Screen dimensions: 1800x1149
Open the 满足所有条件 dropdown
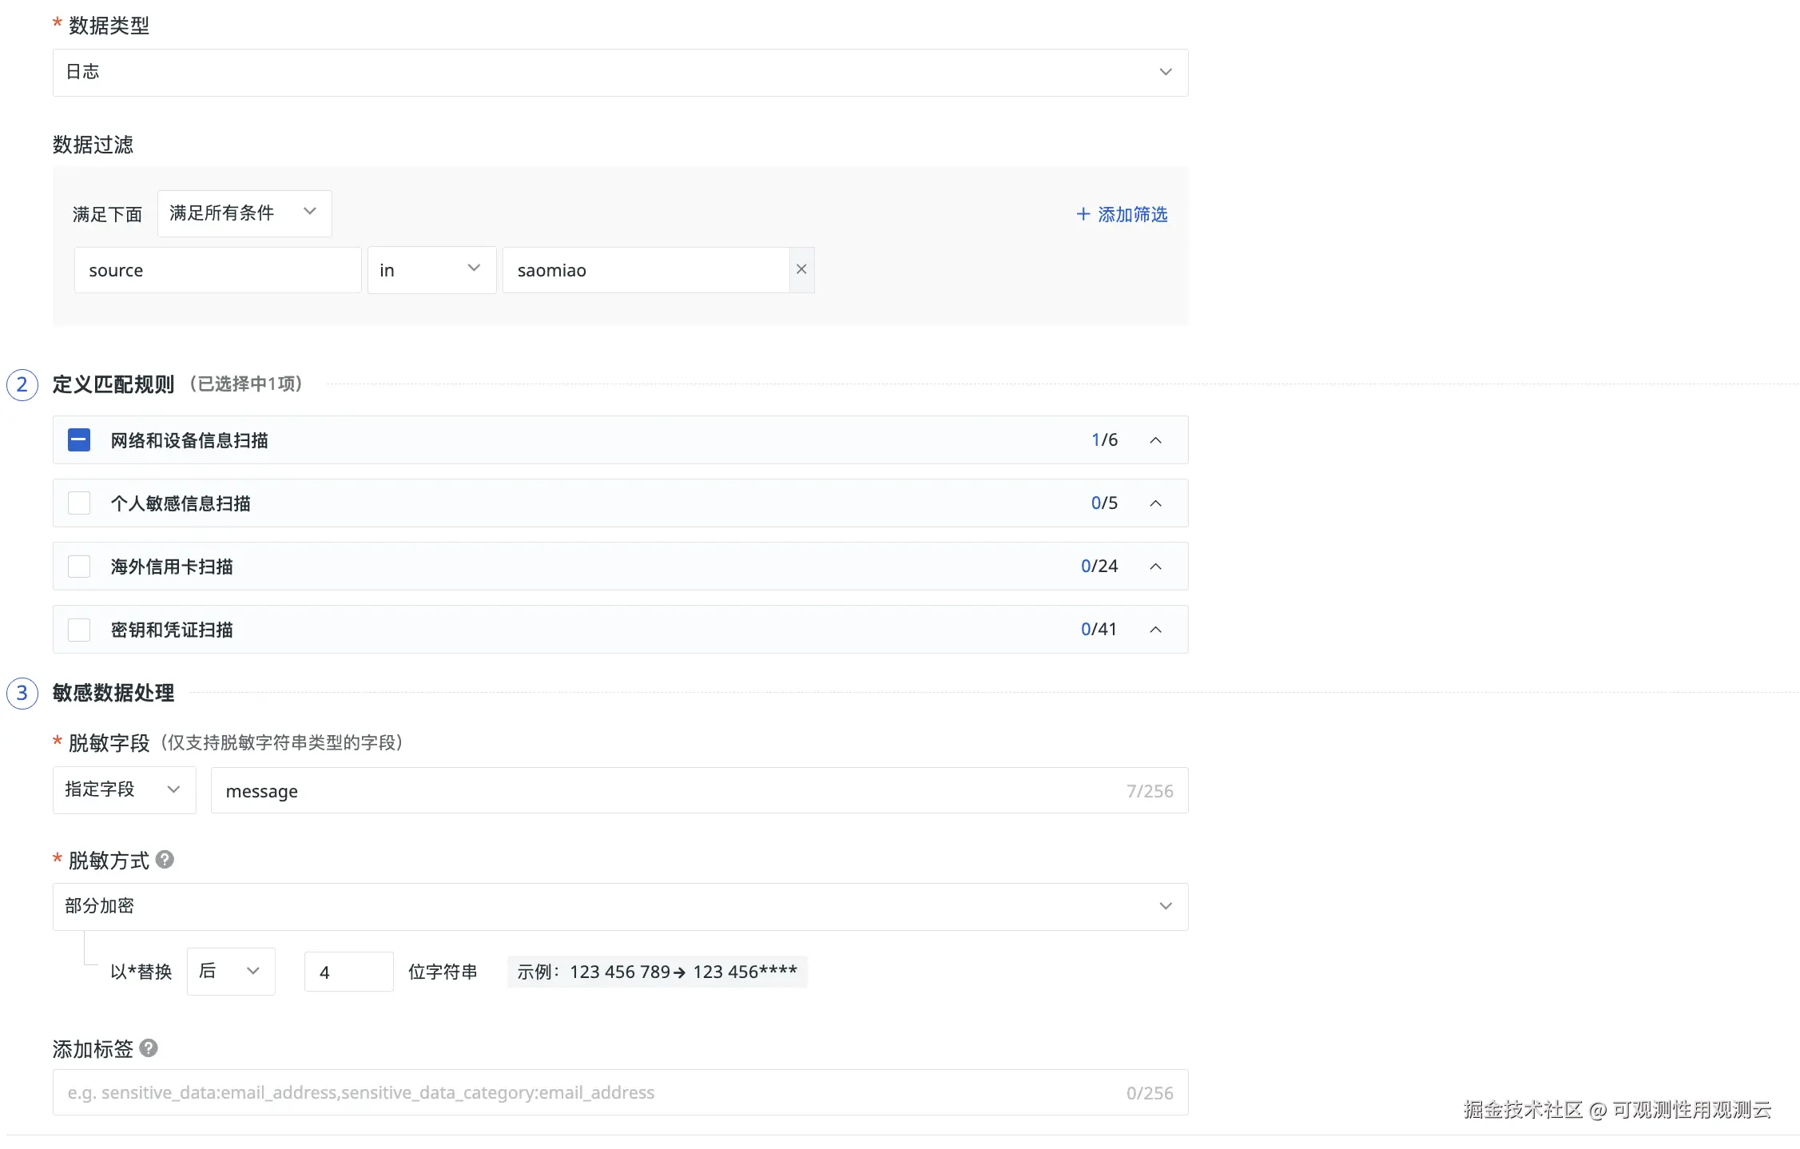tap(244, 213)
